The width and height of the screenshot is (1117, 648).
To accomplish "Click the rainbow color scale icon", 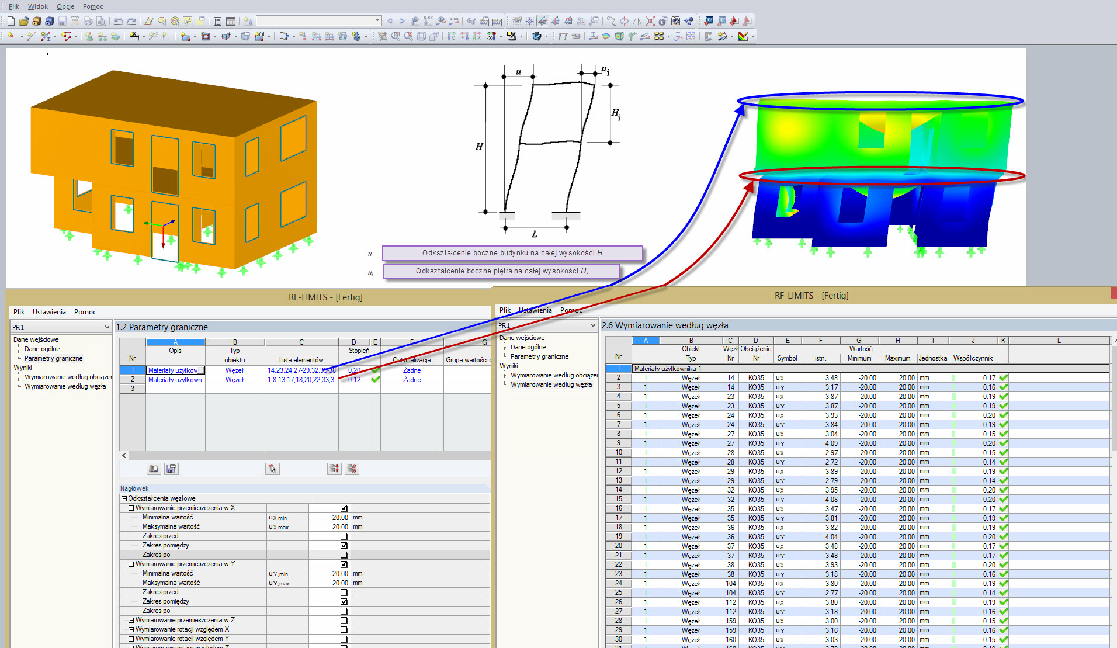I will tap(744, 36).
